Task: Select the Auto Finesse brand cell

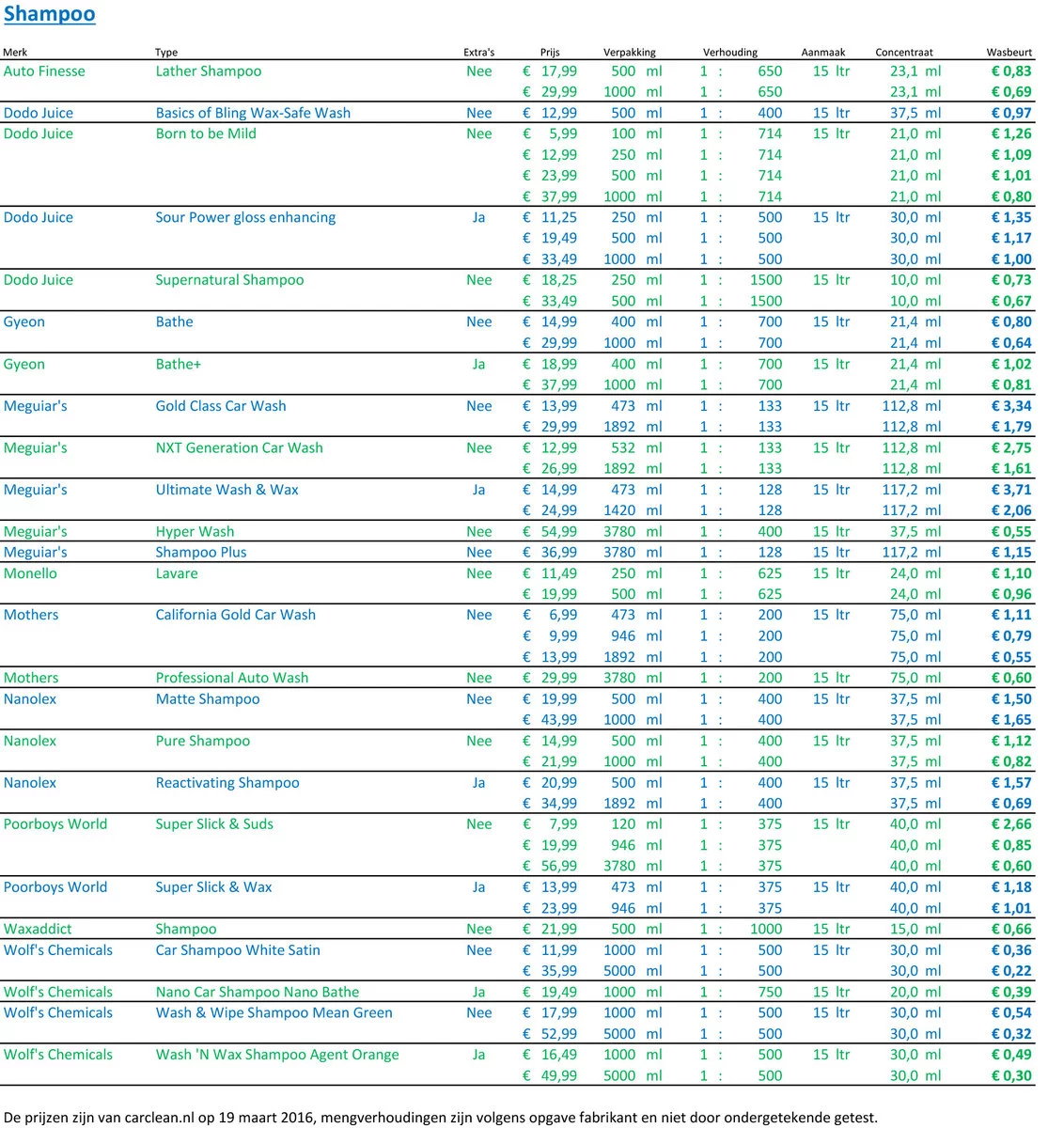Action: (x=44, y=71)
